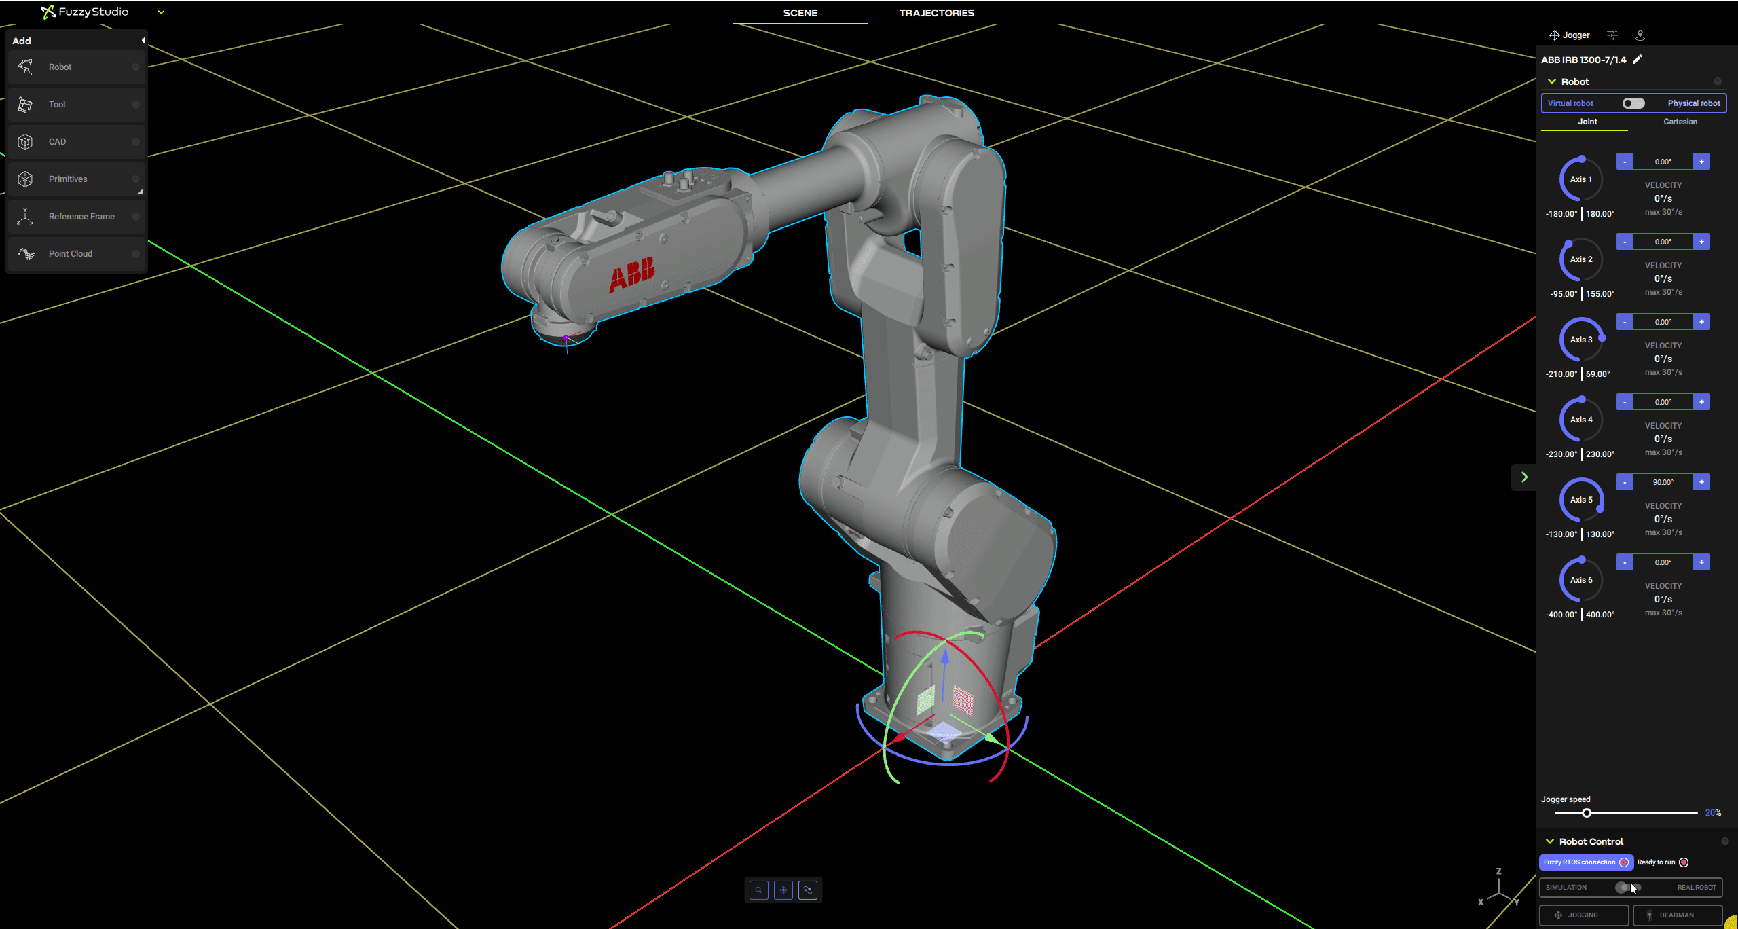Decrease Axis 5 angle with minus button
The image size is (1738, 929).
click(x=1625, y=482)
